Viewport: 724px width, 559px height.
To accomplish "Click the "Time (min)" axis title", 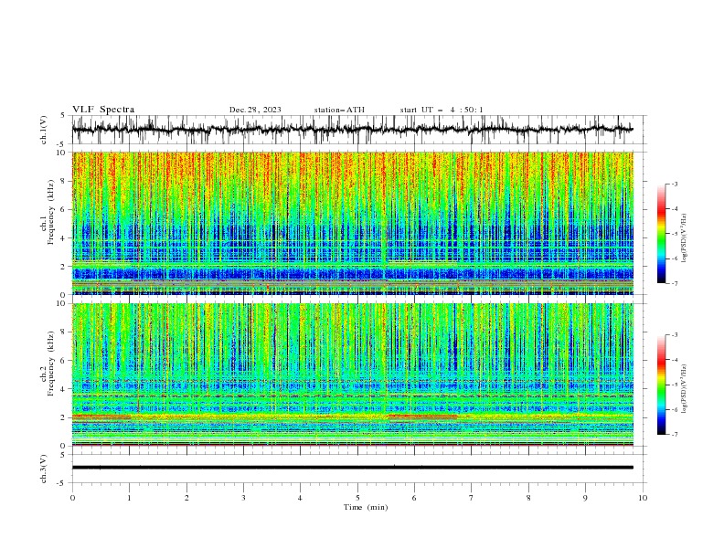I will pos(366,507).
